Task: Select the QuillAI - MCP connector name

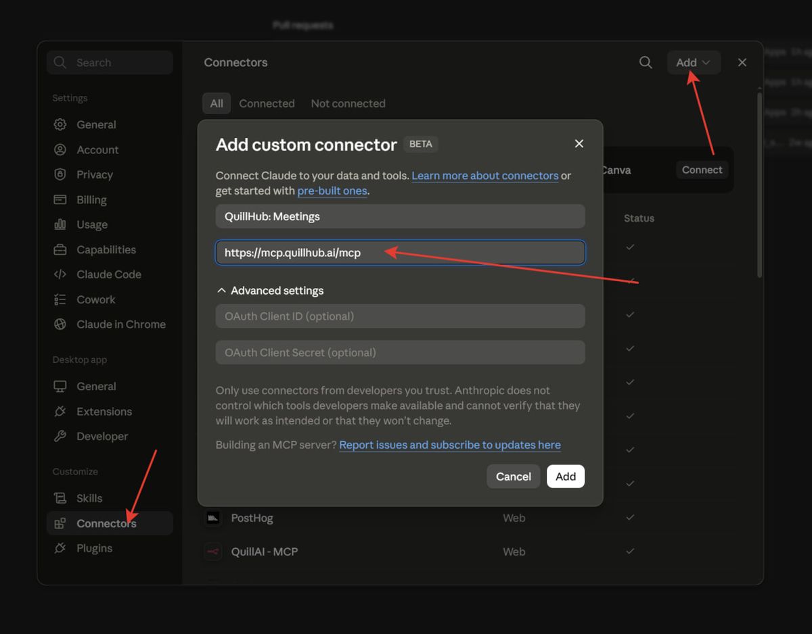Action: click(x=265, y=552)
